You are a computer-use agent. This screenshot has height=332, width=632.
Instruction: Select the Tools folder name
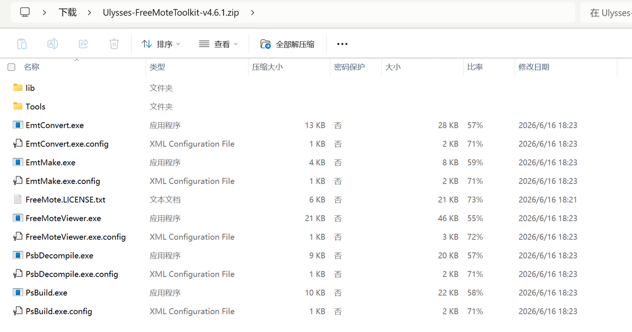(36, 106)
